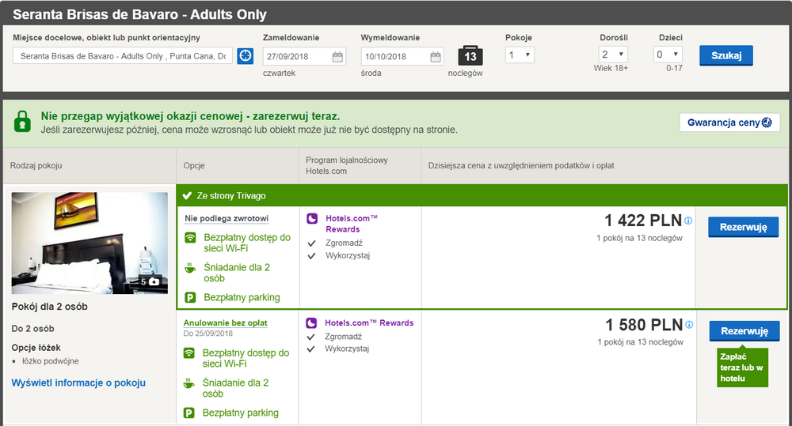Image resolution: width=792 pixels, height=426 pixels.
Task: Click the Zapłać teraz lub w hotelu tooltip
Action: click(x=743, y=368)
